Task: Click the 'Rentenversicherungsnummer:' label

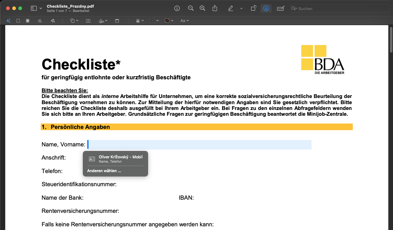Action: (80, 211)
